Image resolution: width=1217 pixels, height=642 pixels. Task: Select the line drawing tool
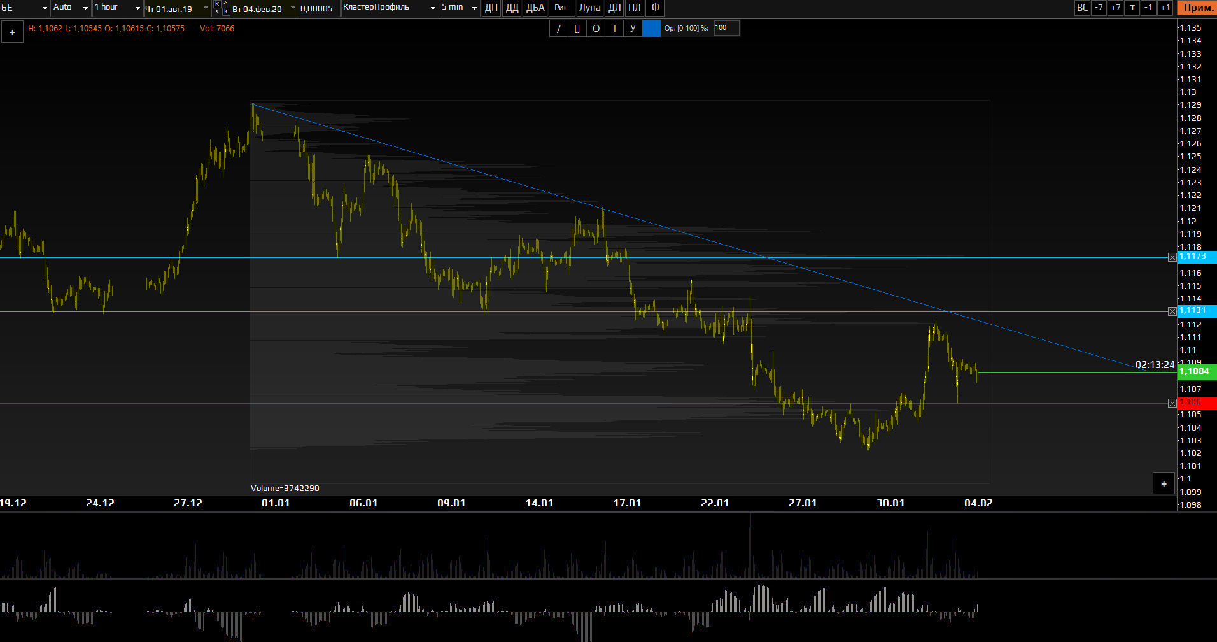click(559, 29)
